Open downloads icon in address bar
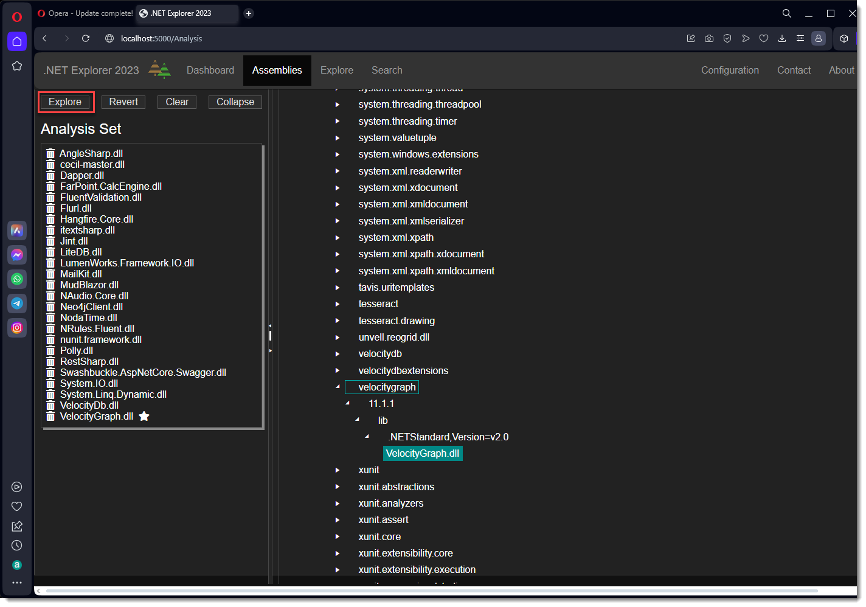 point(782,38)
